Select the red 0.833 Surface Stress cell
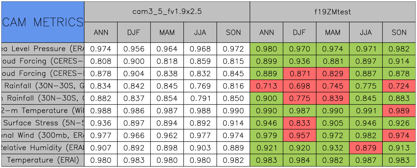The height and width of the screenshot is (168, 417). [x=299, y=123]
